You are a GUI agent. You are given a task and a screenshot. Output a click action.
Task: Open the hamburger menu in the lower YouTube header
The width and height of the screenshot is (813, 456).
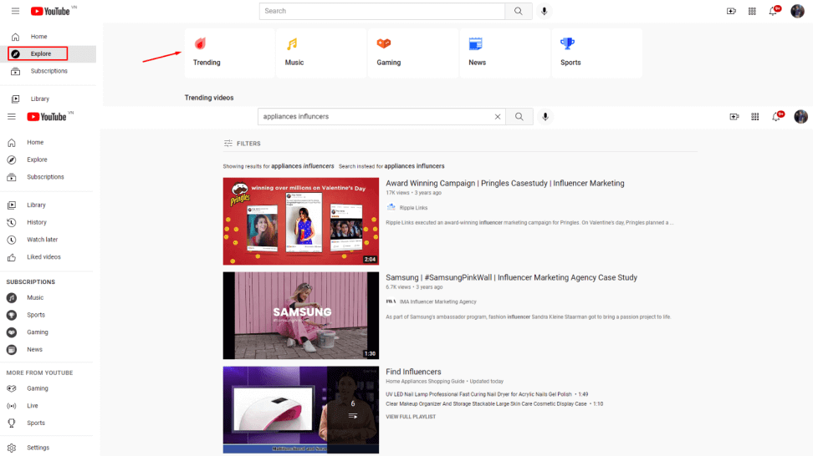(12, 116)
